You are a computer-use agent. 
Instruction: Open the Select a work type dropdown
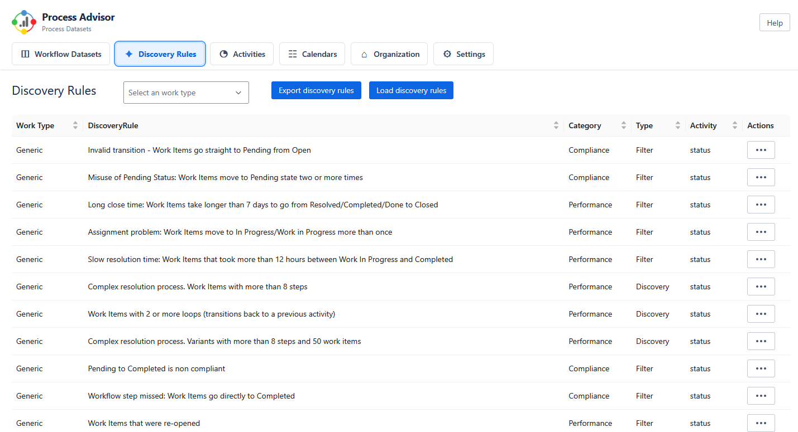(x=186, y=93)
